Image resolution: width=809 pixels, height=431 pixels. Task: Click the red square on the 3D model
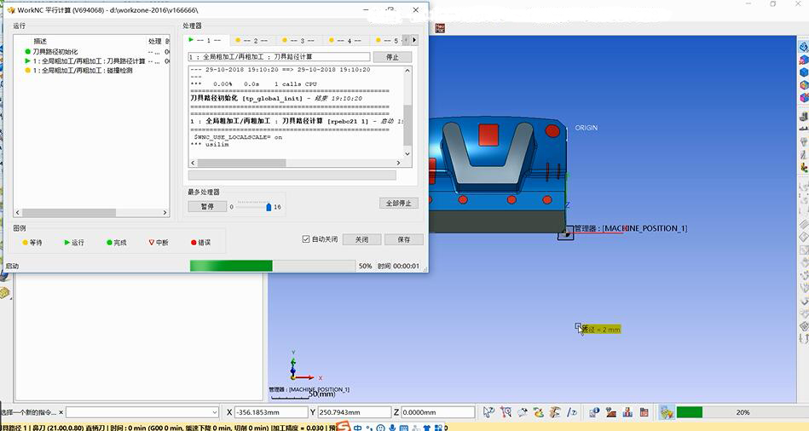click(488, 135)
